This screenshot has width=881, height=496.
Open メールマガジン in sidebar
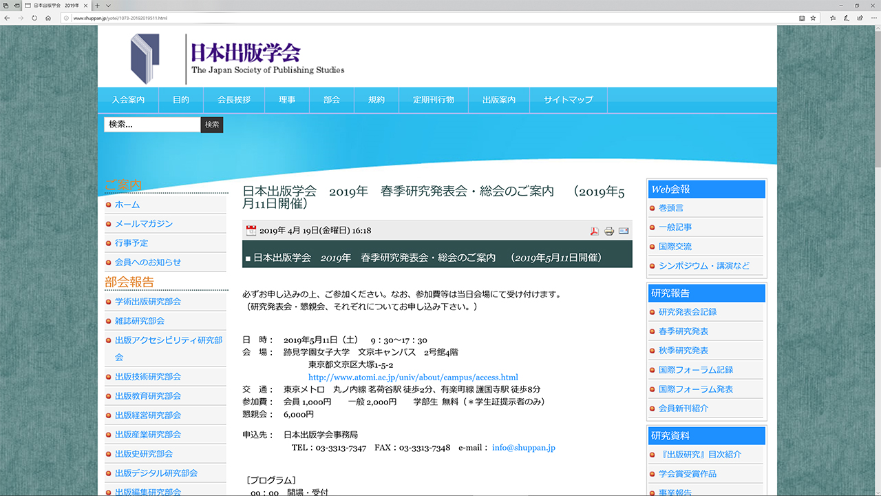pyautogui.click(x=144, y=224)
